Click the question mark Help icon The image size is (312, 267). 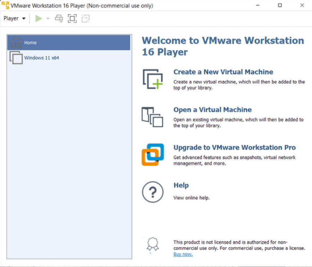click(x=153, y=192)
